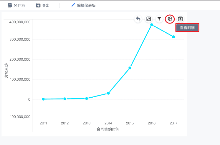The image size is (220, 145).
Task: Select the 2015 data point on line
Action: coord(130,68)
